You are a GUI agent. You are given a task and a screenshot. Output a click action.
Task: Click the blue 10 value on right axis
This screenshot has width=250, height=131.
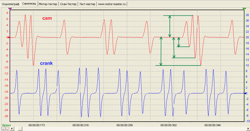[247, 65]
